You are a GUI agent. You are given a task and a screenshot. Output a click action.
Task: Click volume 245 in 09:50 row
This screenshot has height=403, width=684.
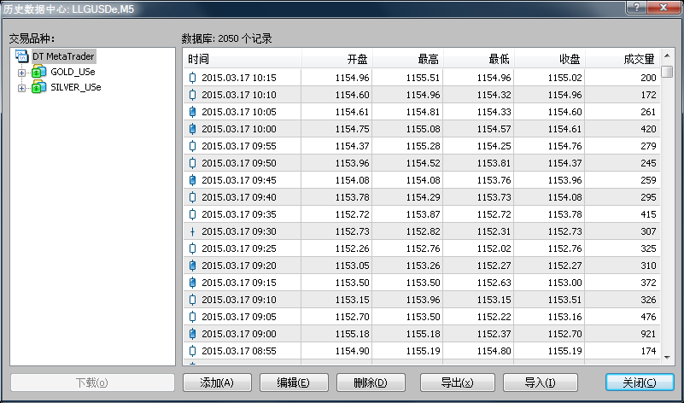point(648,163)
